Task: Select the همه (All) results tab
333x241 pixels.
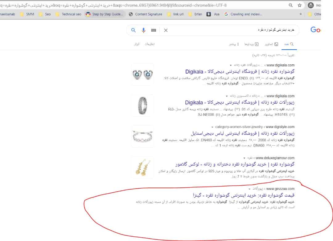Action: [289, 44]
